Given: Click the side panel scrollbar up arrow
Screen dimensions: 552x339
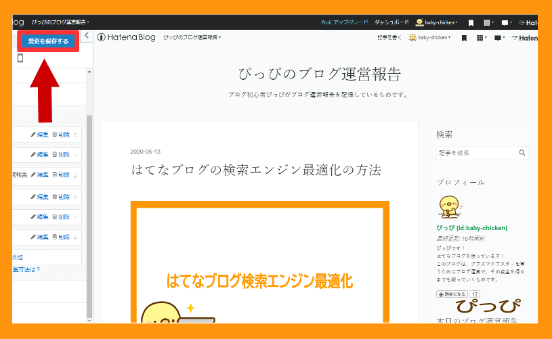Looking at the screenshot, I should (89, 72).
